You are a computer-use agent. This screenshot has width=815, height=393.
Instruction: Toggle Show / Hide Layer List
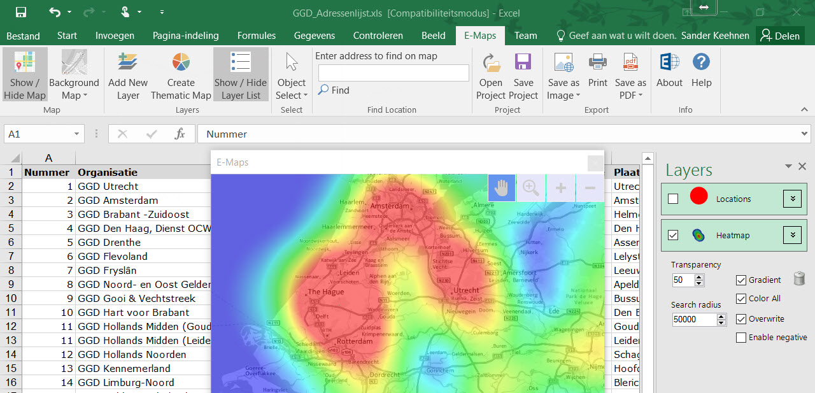(241, 74)
